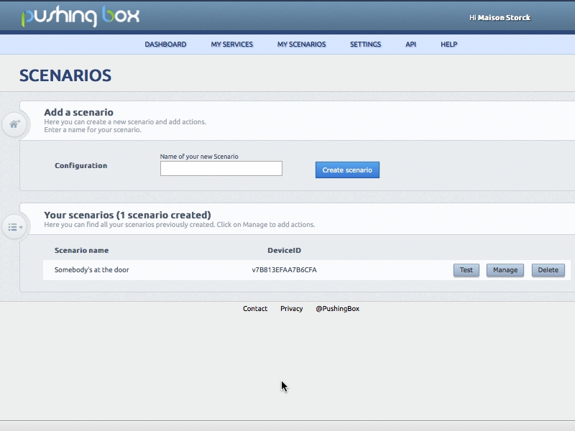Manage the Somebody's at the door scenario

coord(505,270)
